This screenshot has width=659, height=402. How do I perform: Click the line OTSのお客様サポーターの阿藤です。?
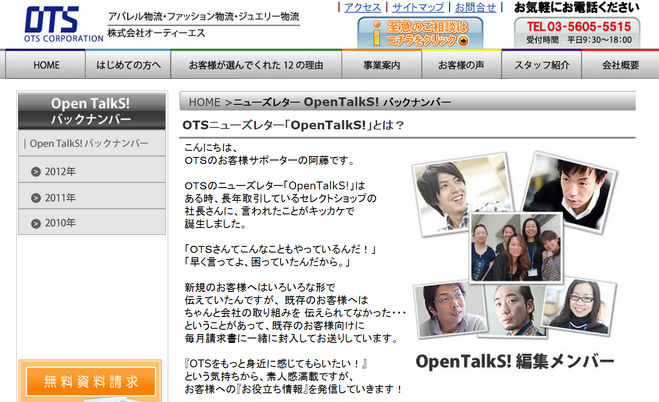click(270, 160)
